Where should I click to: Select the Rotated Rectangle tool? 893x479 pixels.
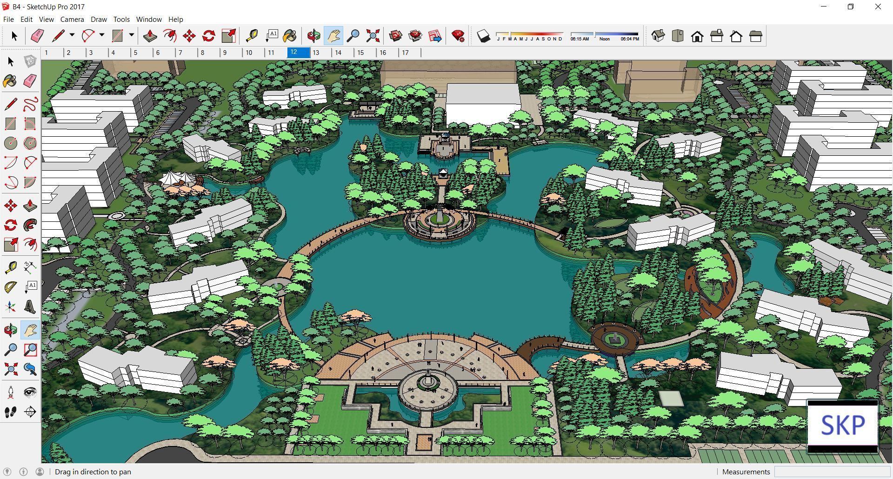pyautogui.click(x=30, y=124)
